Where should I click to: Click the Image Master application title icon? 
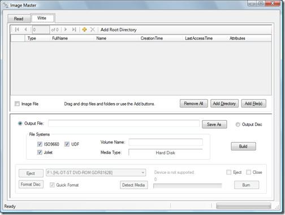click(x=6, y=5)
